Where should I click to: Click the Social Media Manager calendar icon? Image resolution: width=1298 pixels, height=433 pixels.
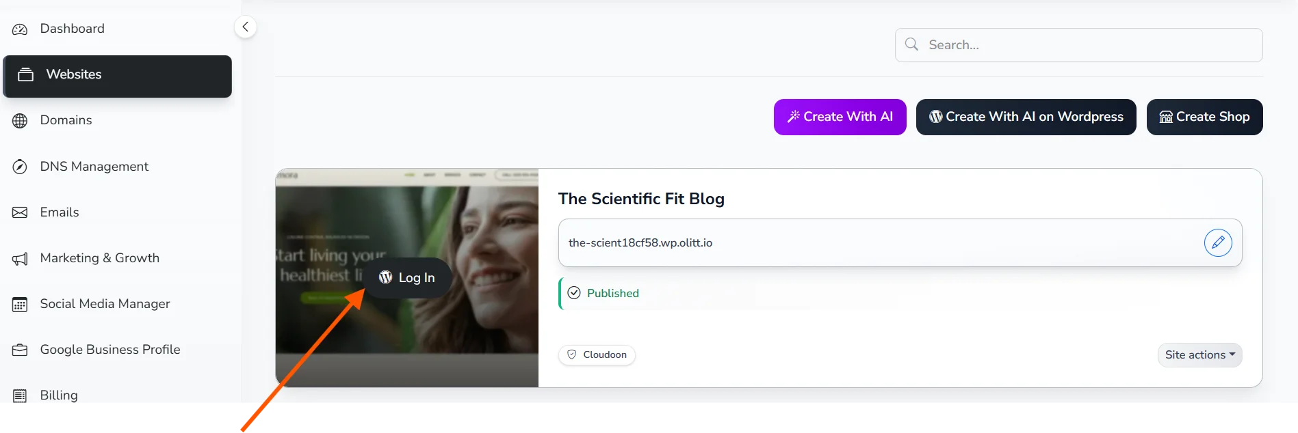[x=20, y=305]
